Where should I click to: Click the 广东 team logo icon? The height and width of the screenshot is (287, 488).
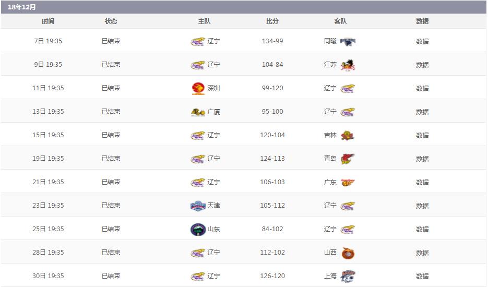click(x=348, y=182)
